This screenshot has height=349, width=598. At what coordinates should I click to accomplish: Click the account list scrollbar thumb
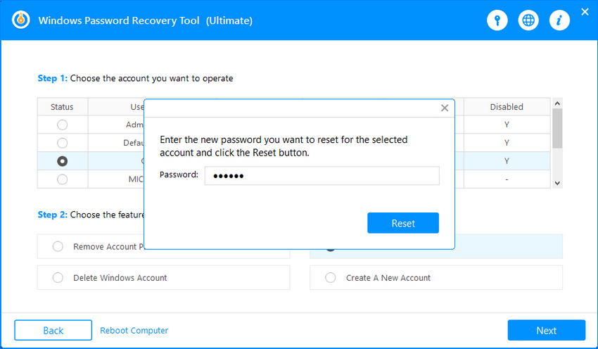click(557, 128)
